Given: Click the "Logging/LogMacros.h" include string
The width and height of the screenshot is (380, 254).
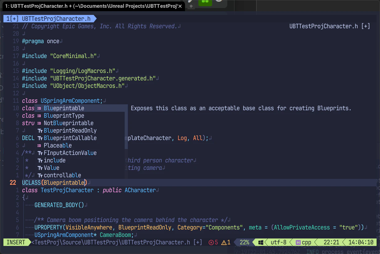Looking at the screenshot, I should 83,71.
